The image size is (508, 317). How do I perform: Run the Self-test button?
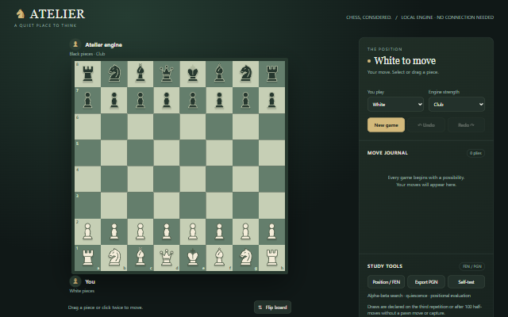466,282
